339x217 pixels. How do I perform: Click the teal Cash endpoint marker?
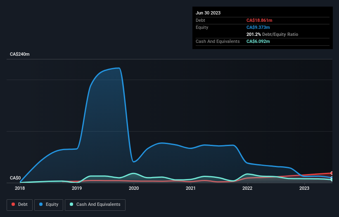coord(332,179)
